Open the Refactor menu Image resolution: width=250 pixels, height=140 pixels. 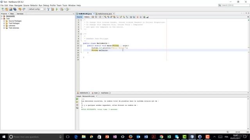[34, 5]
